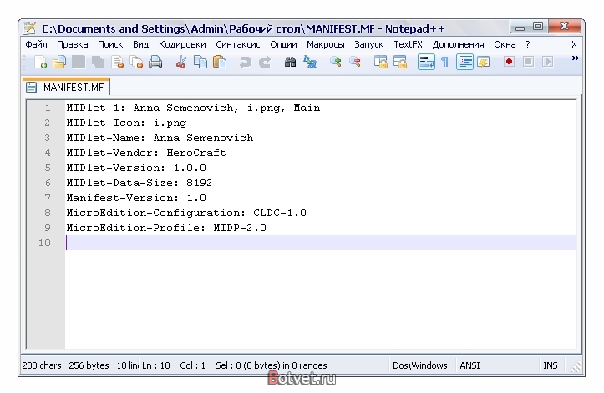Click user-defined language dialog icon
The image size is (604, 393).
click(x=483, y=62)
